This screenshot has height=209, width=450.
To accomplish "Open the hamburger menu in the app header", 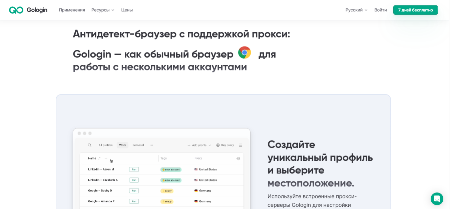I will coord(241,145).
